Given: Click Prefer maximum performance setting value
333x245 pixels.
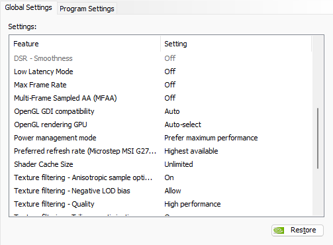Looking at the screenshot, I should (x=211, y=138).
